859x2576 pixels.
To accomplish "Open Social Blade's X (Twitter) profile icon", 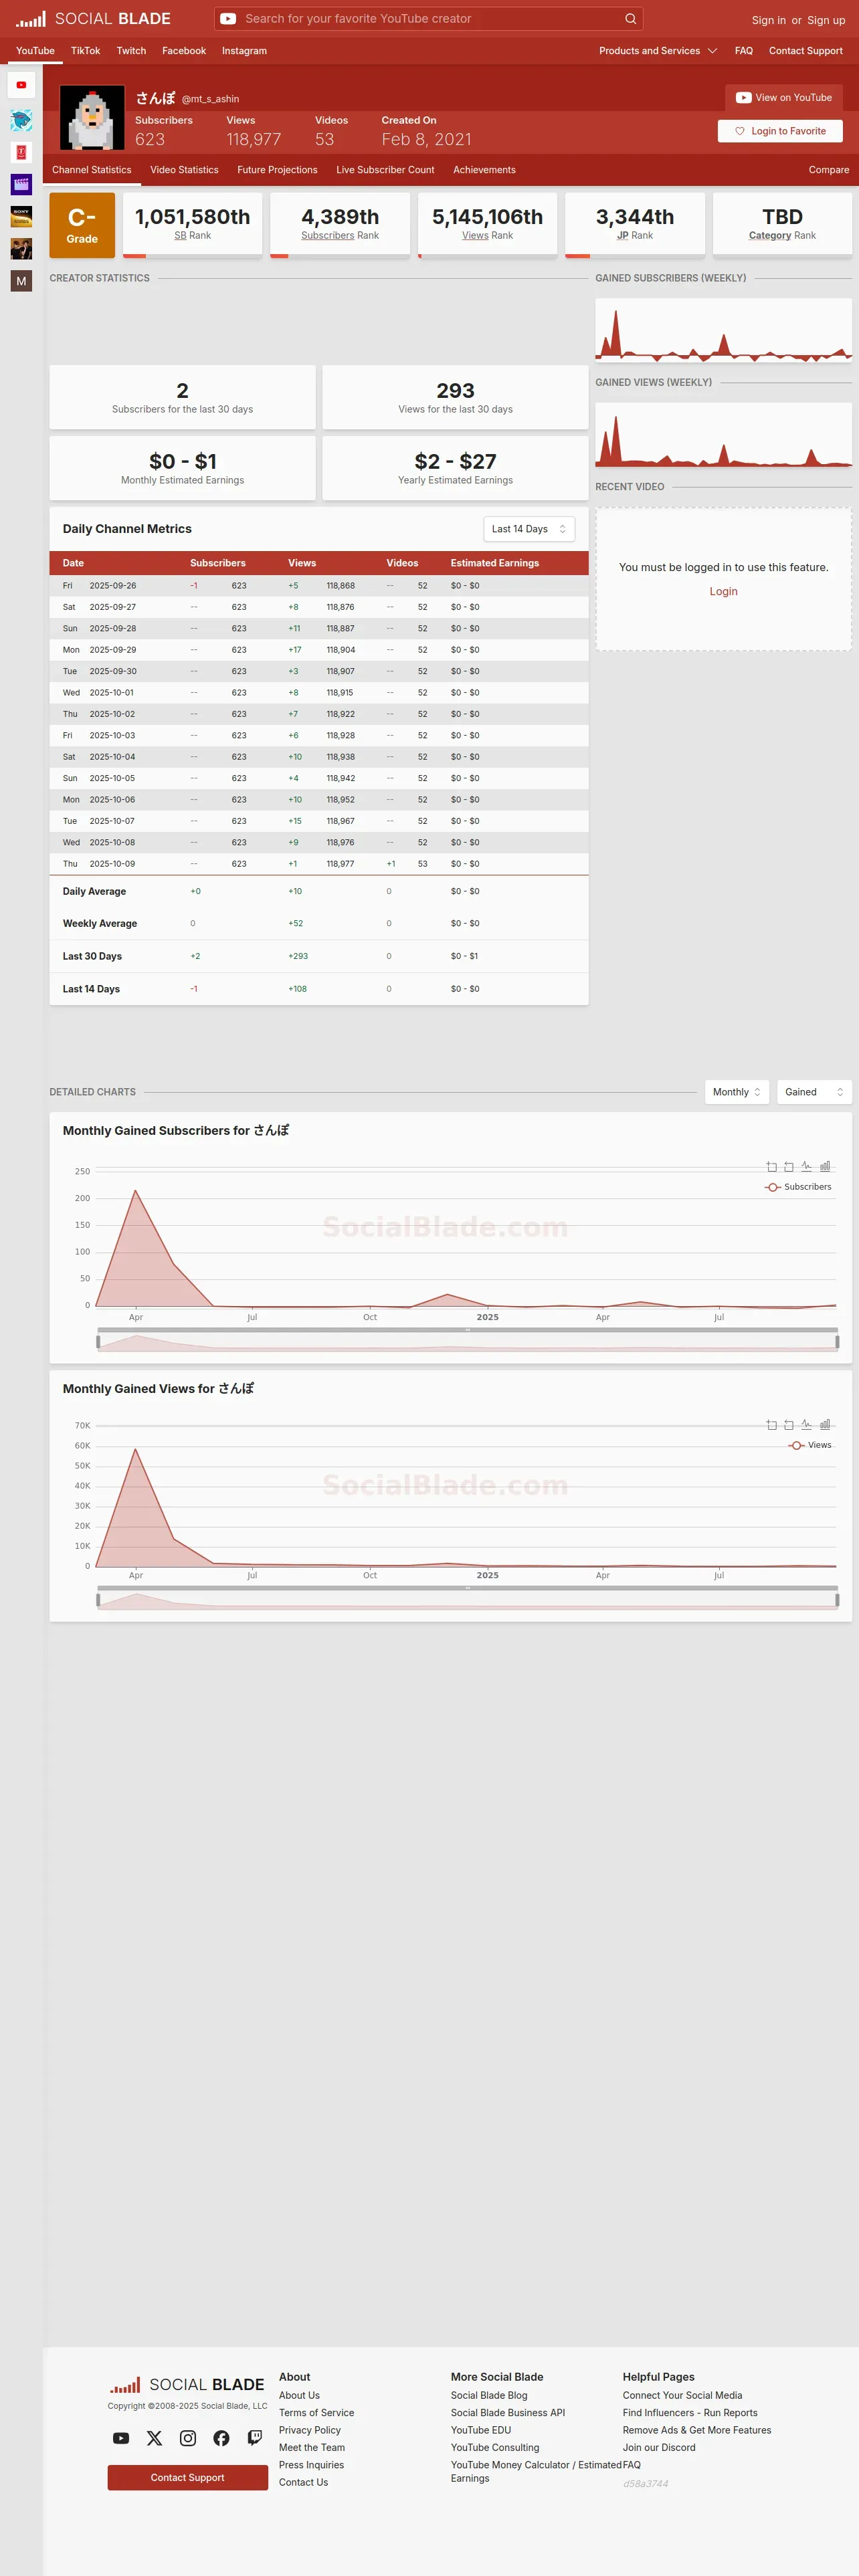I will coord(154,2438).
